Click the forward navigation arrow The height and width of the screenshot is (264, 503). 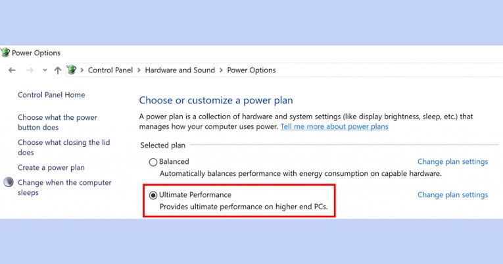[29, 70]
